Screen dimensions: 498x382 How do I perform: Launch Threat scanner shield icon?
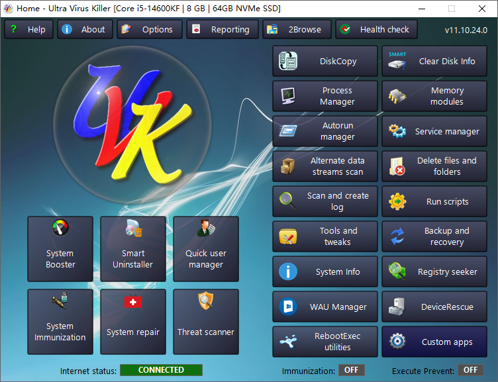206,301
